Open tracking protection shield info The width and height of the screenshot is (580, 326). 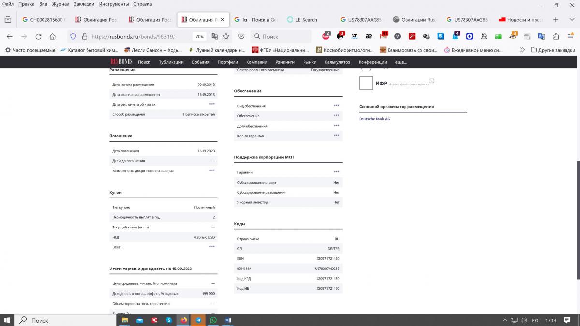(73, 36)
